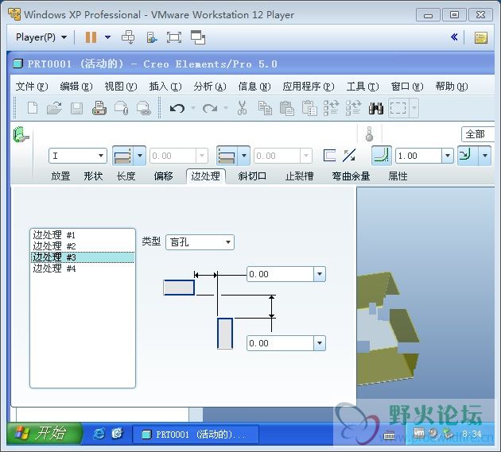Open the 编辑(E) menu
The image size is (501, 452).
click(x=76, y=86)
